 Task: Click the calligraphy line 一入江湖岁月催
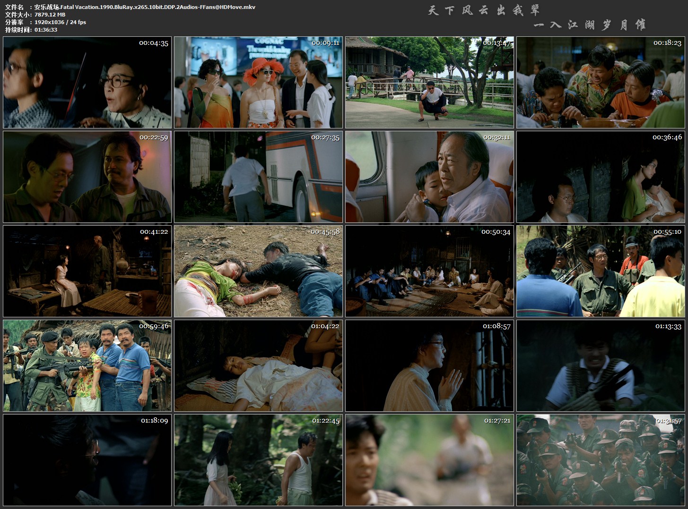(590, 25)
